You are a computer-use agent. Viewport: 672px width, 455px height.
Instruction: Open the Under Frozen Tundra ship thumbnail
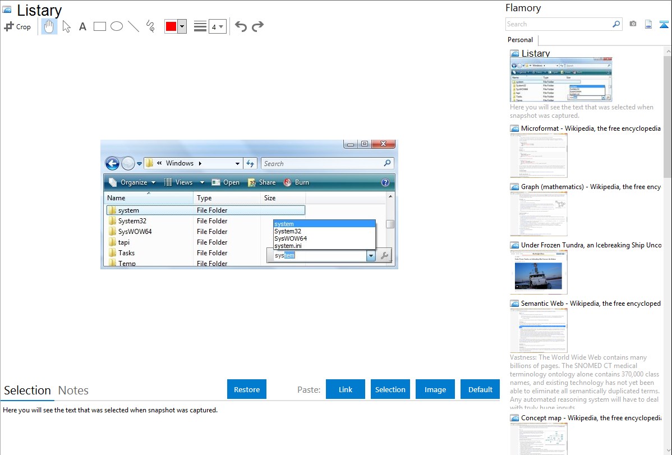coord(538,272)
